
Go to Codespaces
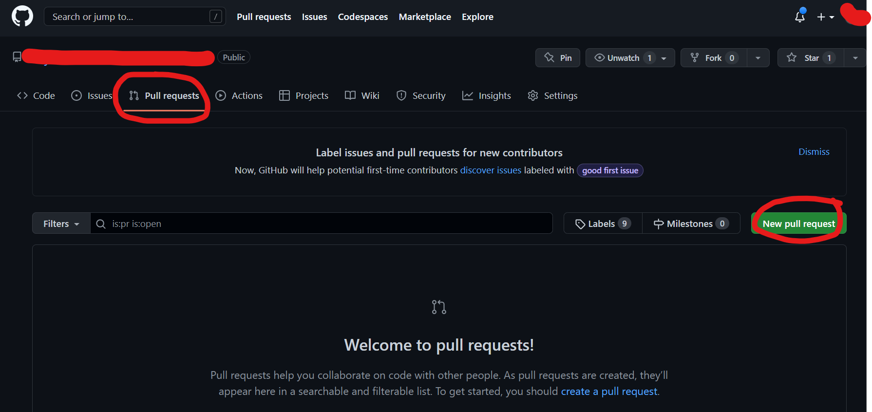(x=363, y=17)
